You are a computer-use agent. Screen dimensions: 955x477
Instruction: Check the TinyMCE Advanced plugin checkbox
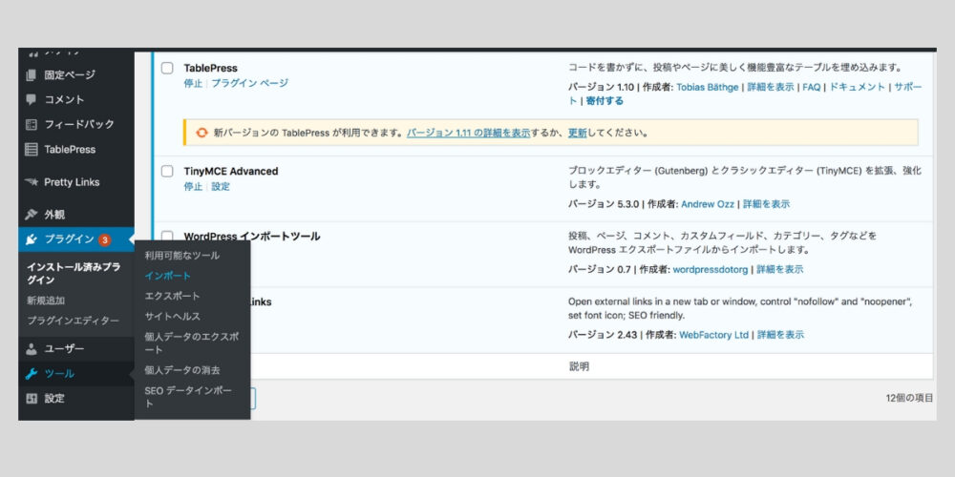point(167,172)
